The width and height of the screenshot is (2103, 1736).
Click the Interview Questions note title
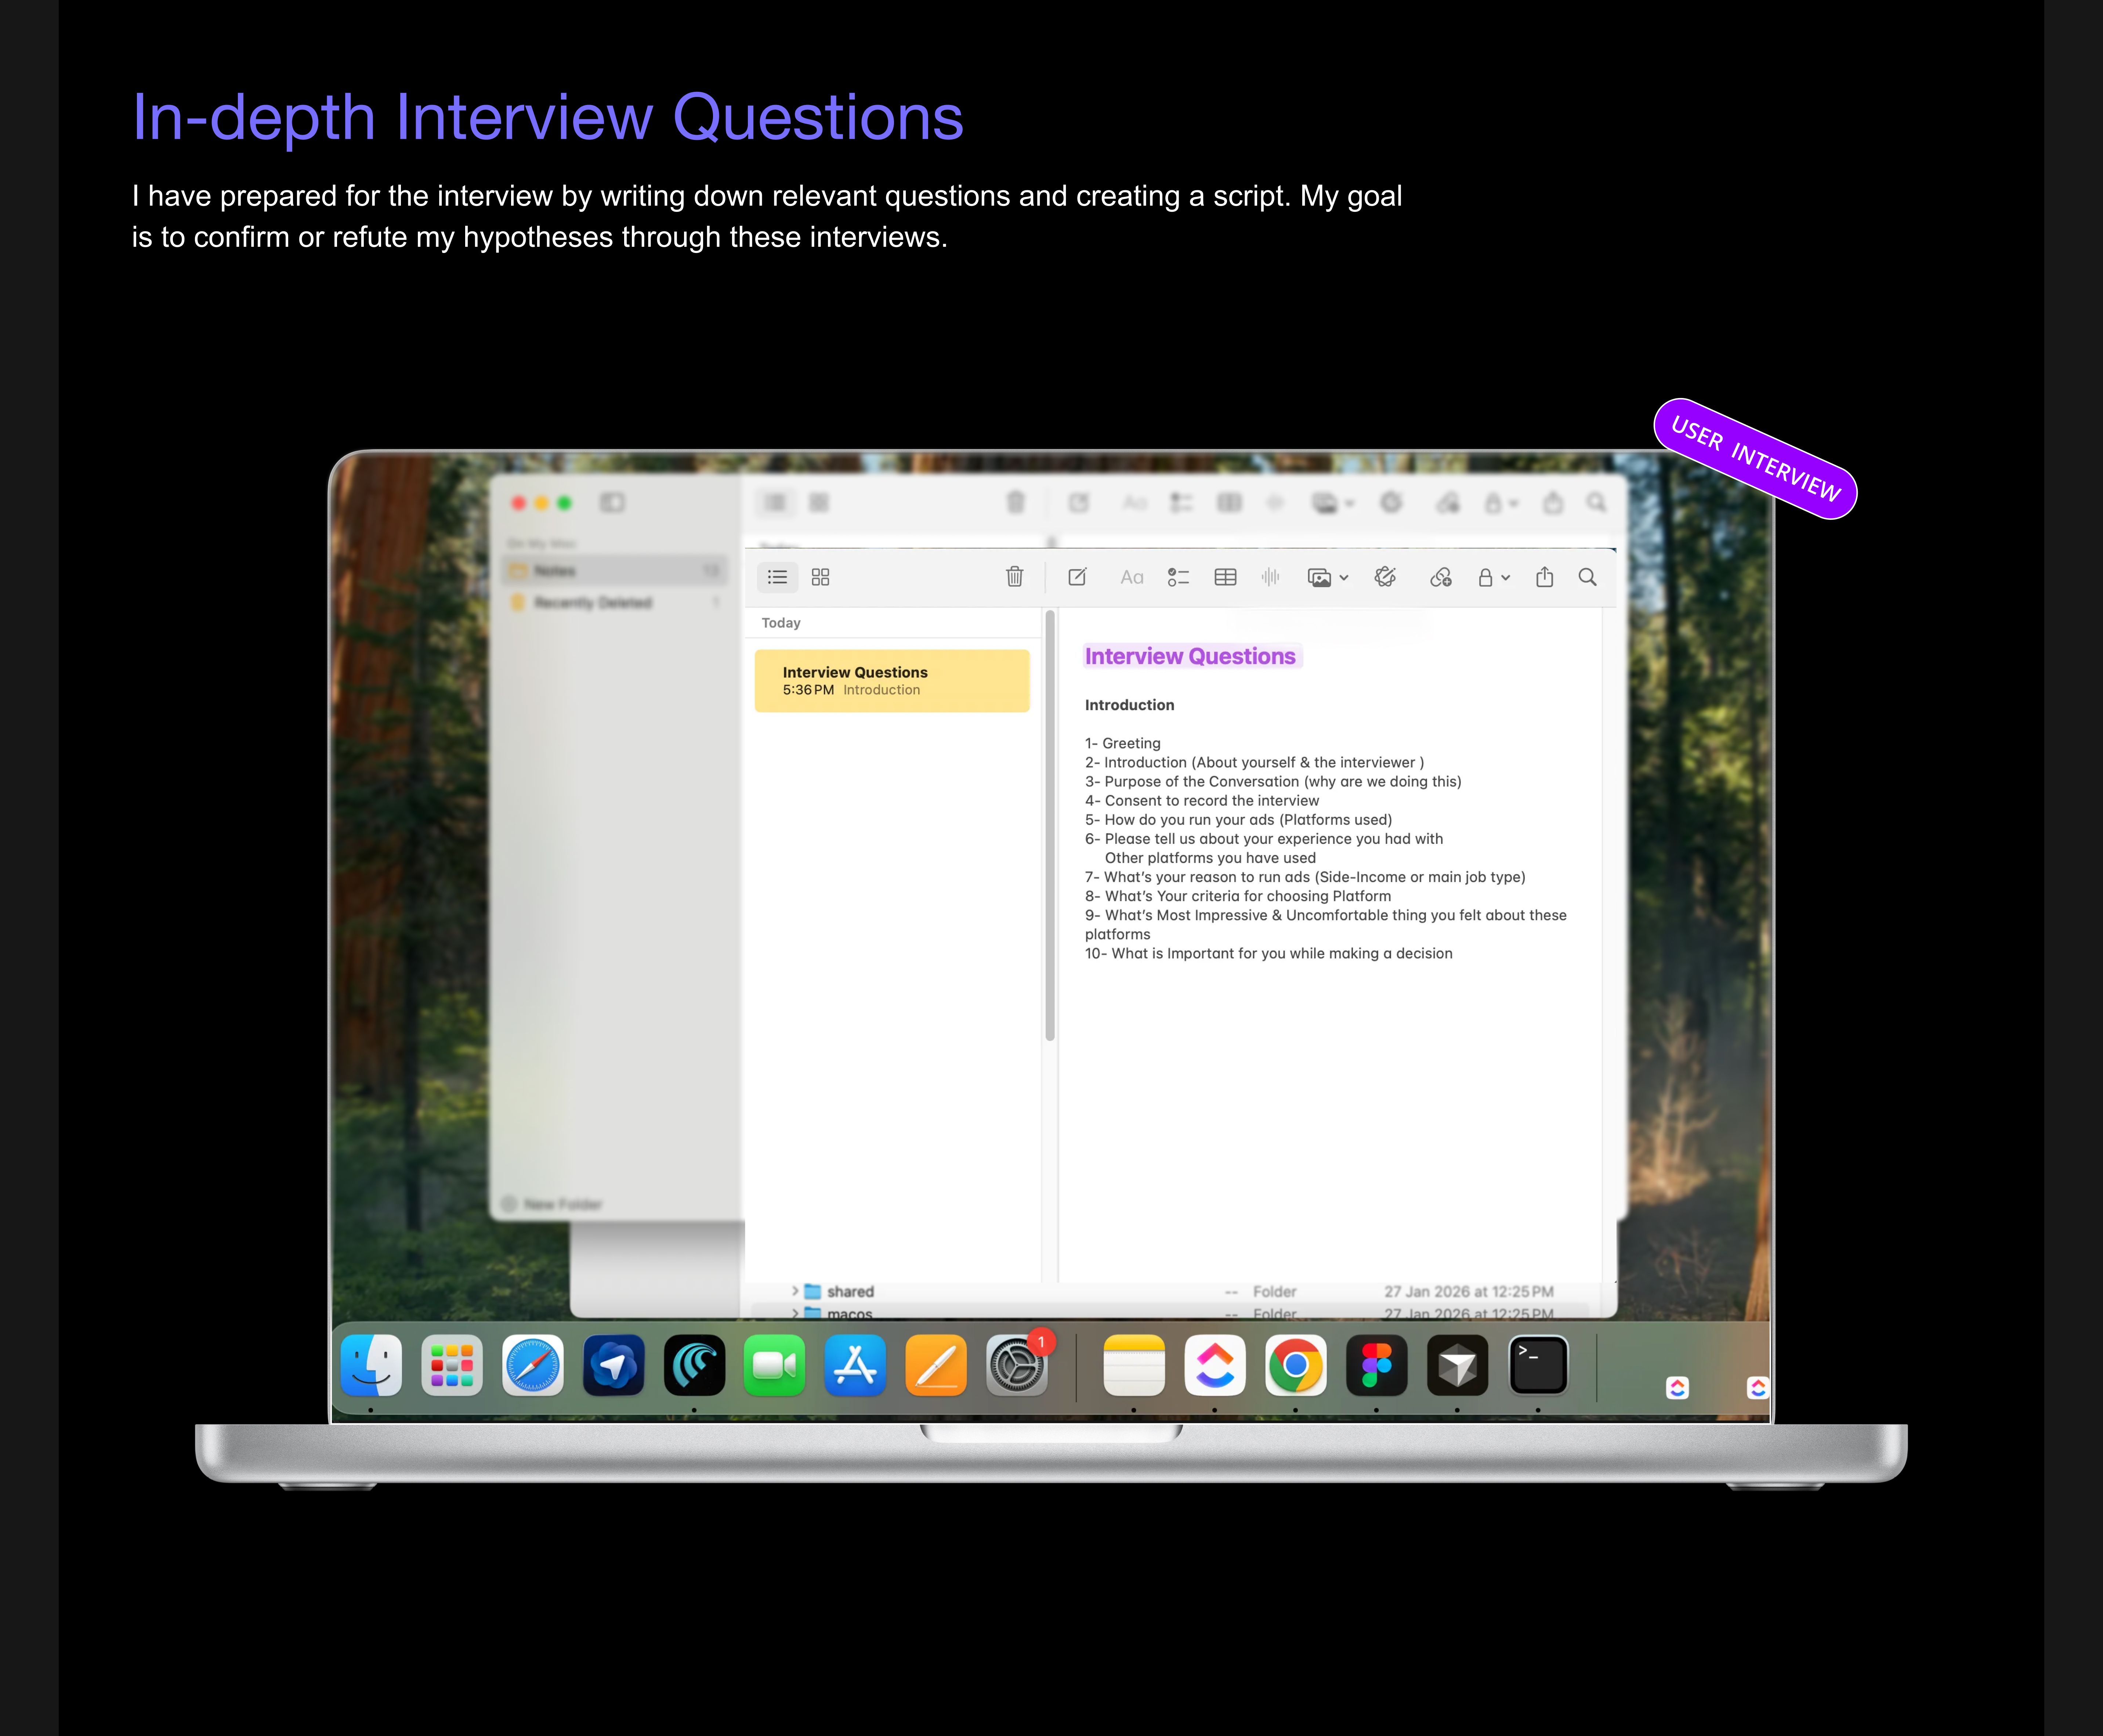coord(1189,656)
